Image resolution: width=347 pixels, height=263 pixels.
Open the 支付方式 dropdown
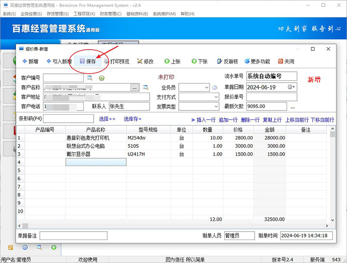[216, 97]
